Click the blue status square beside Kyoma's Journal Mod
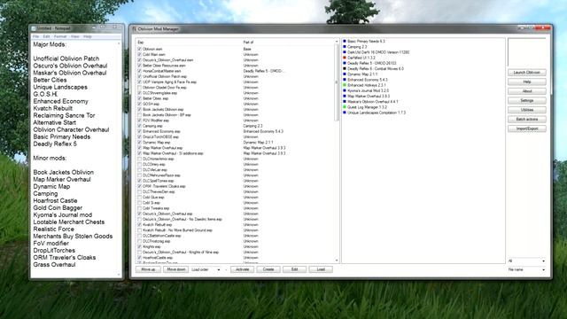The image size is (567, 319). pyautogui.click(x=345, y=90)
